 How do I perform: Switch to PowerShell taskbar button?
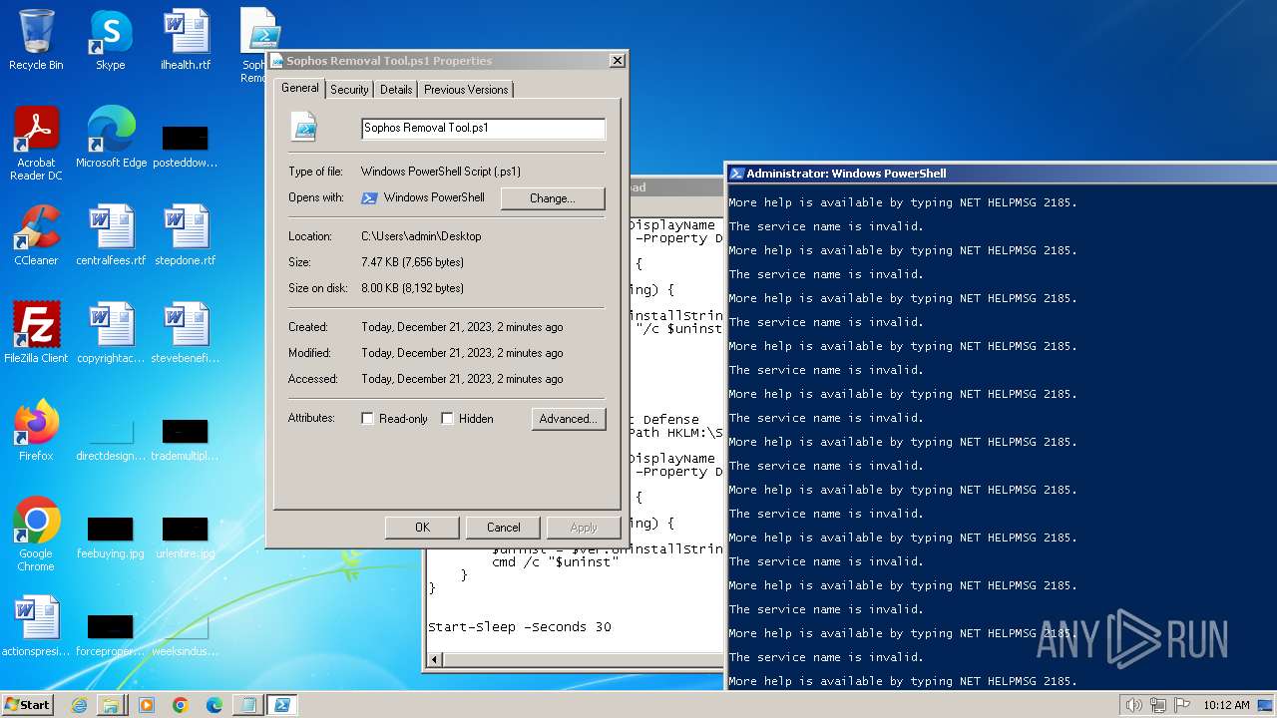pos(281,705)
